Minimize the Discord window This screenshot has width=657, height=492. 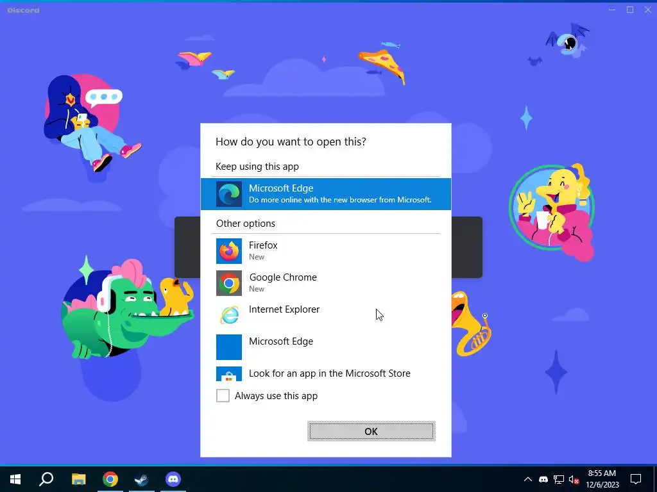pyautogui.click(x=612, y=10)
